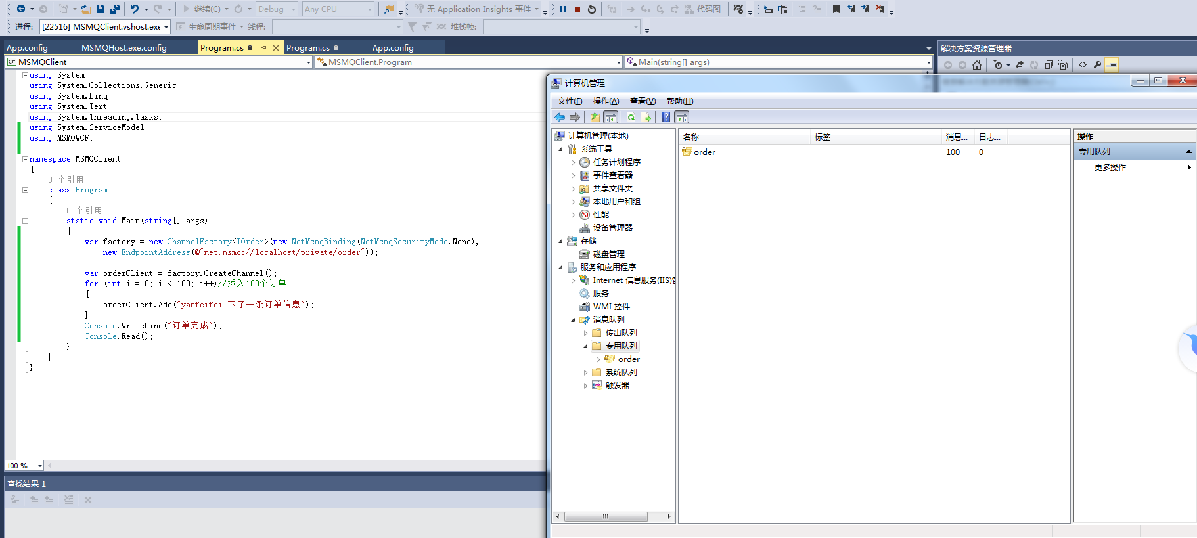1197x538 pixels.
Task: Stop debugging with the red square
Action: tap(577, 9)
